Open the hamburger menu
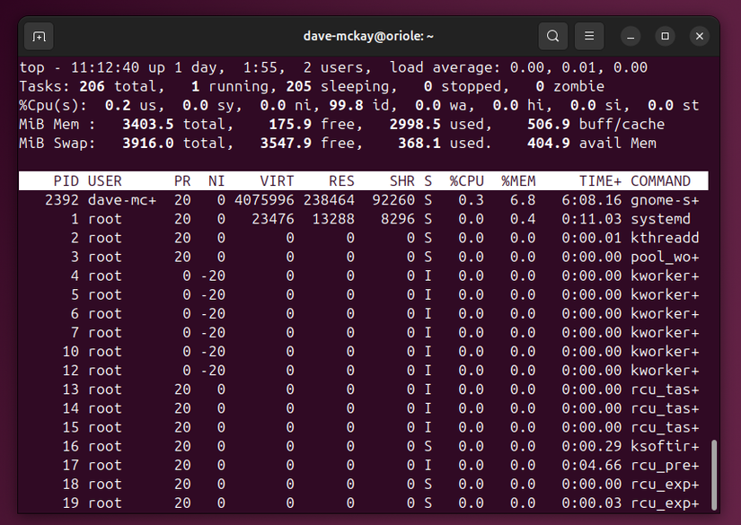Viewport: 741px width, 525px height. [589, 36]
